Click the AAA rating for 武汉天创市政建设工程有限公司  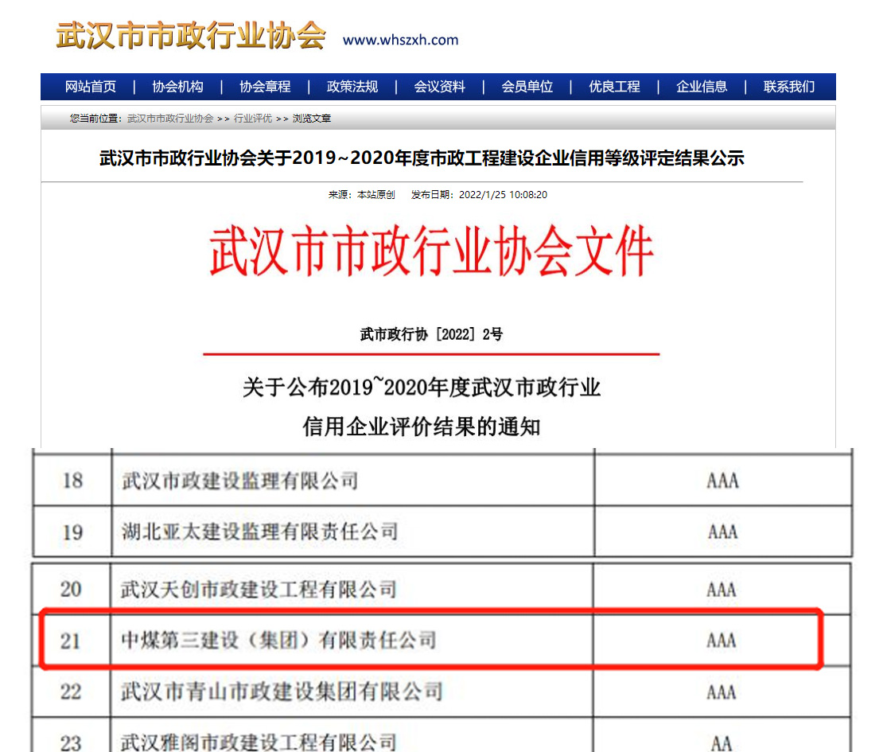722,590
